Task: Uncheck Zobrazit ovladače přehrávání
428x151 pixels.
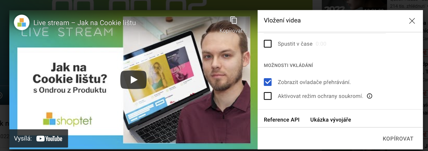Action: [268, 82]
